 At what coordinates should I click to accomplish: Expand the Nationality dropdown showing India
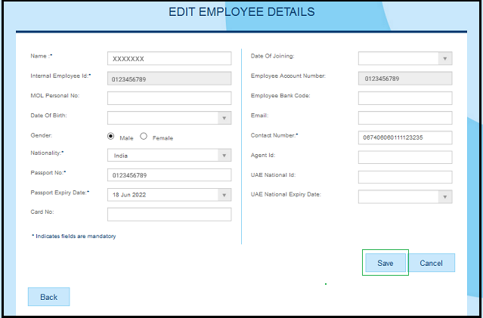pyautogui.click(x=169, y=156)
